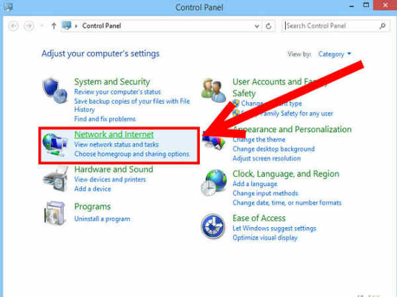The width and height of the screenshot is (397, 297).
Task: Go back with the Back arrow button
Action: [x=13, y=26]
